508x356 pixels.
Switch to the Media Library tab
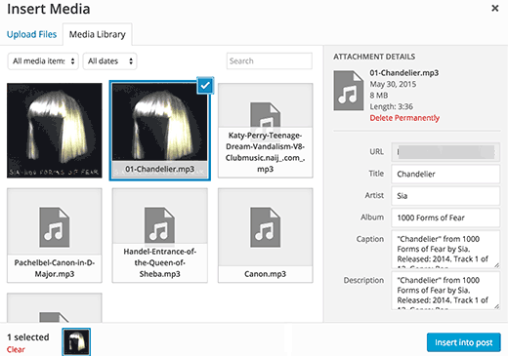point(98,34)
